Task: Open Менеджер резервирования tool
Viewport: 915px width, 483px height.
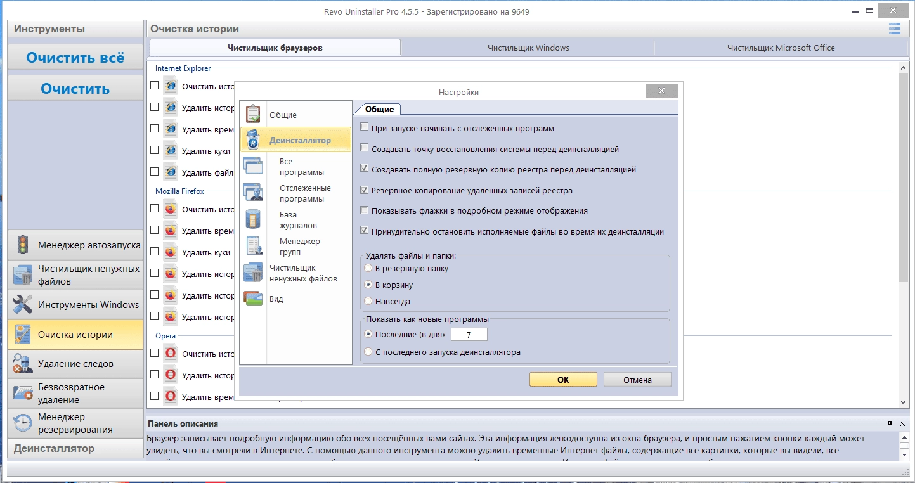Action: 75,423
